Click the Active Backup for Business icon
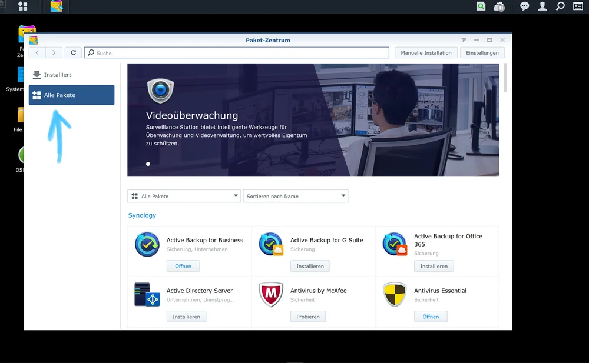The image size is (589, 363). click(147, 244)
